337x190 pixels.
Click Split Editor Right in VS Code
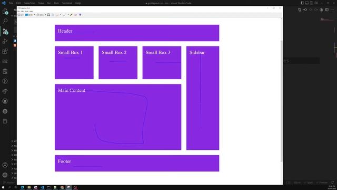point(327,9)
